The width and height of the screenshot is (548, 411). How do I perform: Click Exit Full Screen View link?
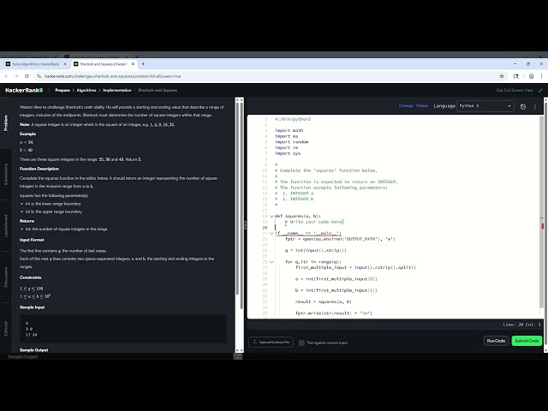pos(515,90)
